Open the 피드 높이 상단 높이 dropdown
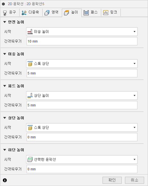The width and height of the screenshot is (148, 186). coord(82,96)
